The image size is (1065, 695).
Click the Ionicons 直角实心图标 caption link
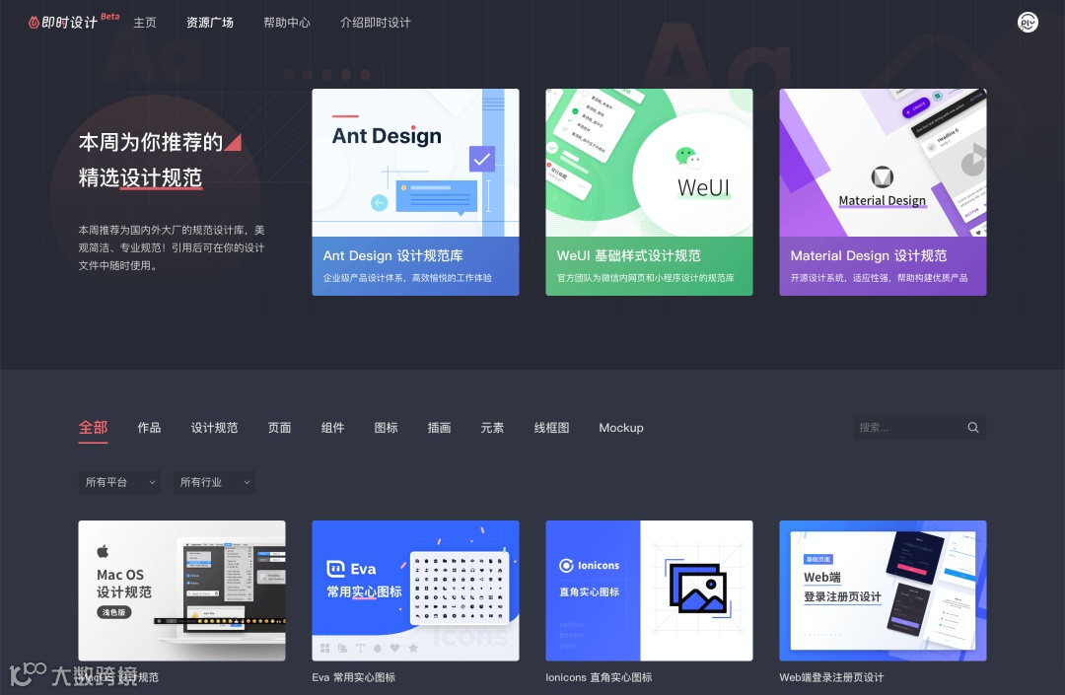(599, 677)
